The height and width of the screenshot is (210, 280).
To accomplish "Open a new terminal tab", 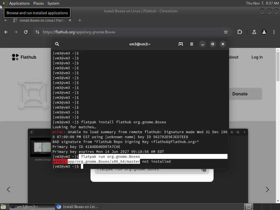I will pos(181,44).
